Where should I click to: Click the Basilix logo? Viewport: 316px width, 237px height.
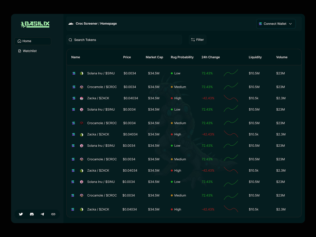(35, 24)
